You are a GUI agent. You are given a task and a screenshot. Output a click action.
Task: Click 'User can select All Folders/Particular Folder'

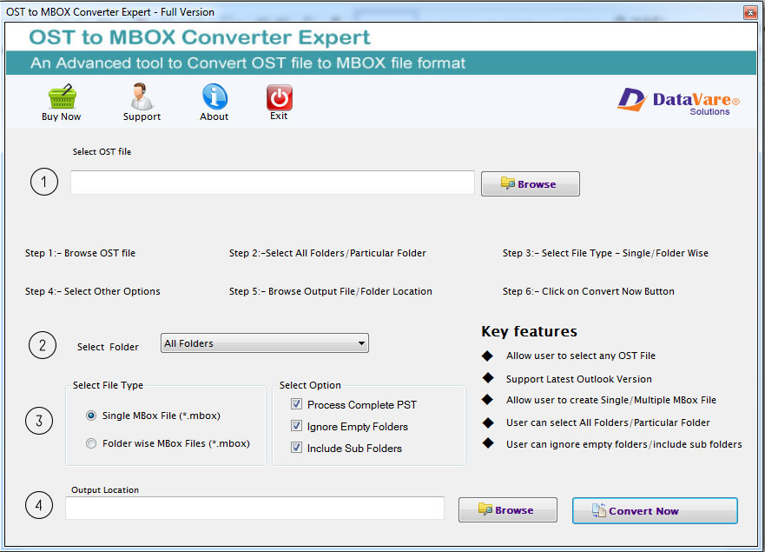coord(608,422)
